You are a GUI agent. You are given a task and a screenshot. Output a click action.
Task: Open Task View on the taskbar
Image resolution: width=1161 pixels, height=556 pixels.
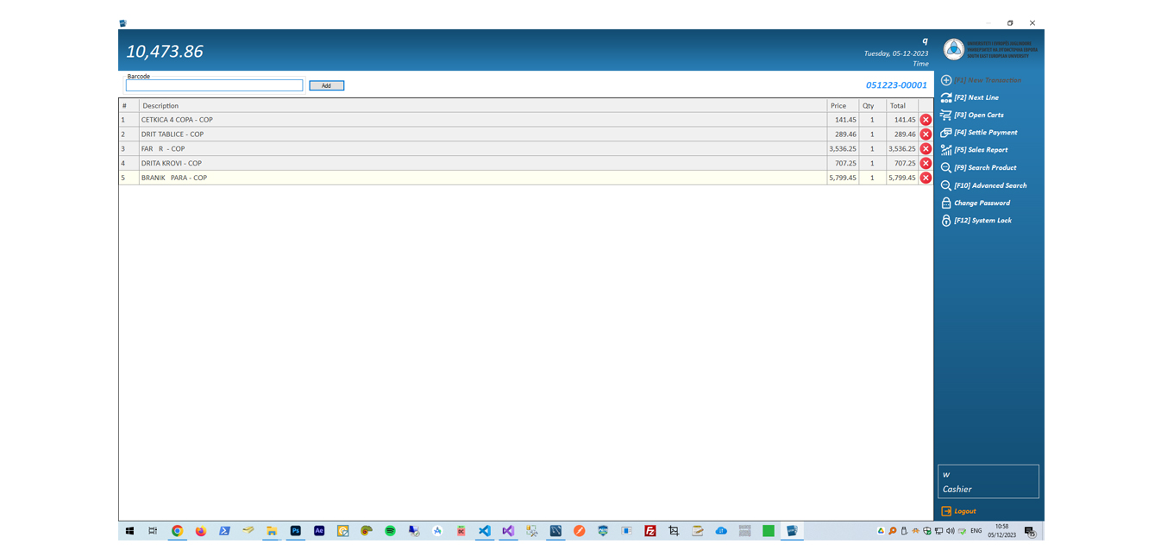click(153, 531)
